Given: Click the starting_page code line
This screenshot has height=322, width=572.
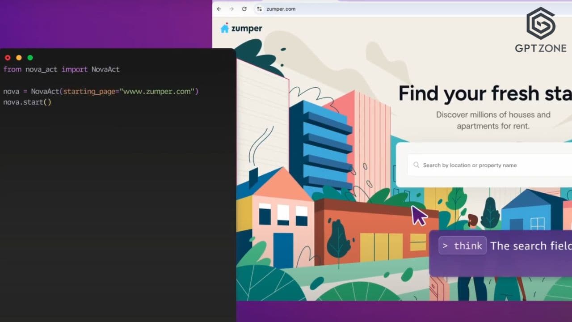Looking at the screenshot, I should (x=101, y=91).
